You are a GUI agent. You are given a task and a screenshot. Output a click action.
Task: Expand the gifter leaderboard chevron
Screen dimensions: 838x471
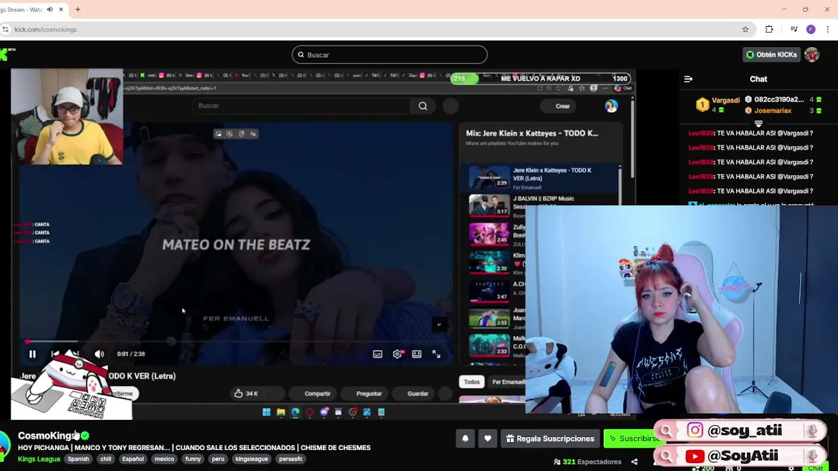[x=758, y=123]
